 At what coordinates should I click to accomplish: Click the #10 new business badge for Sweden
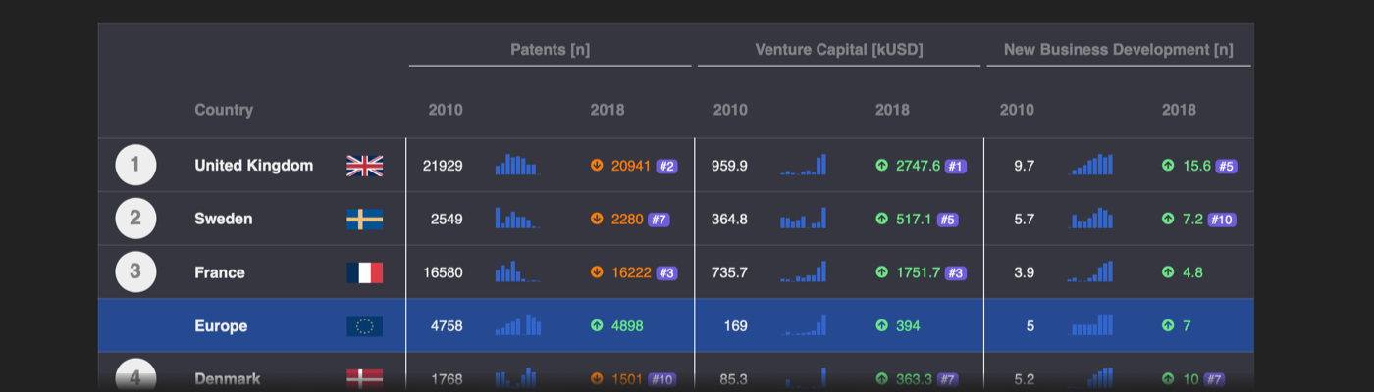(1222, 220)
